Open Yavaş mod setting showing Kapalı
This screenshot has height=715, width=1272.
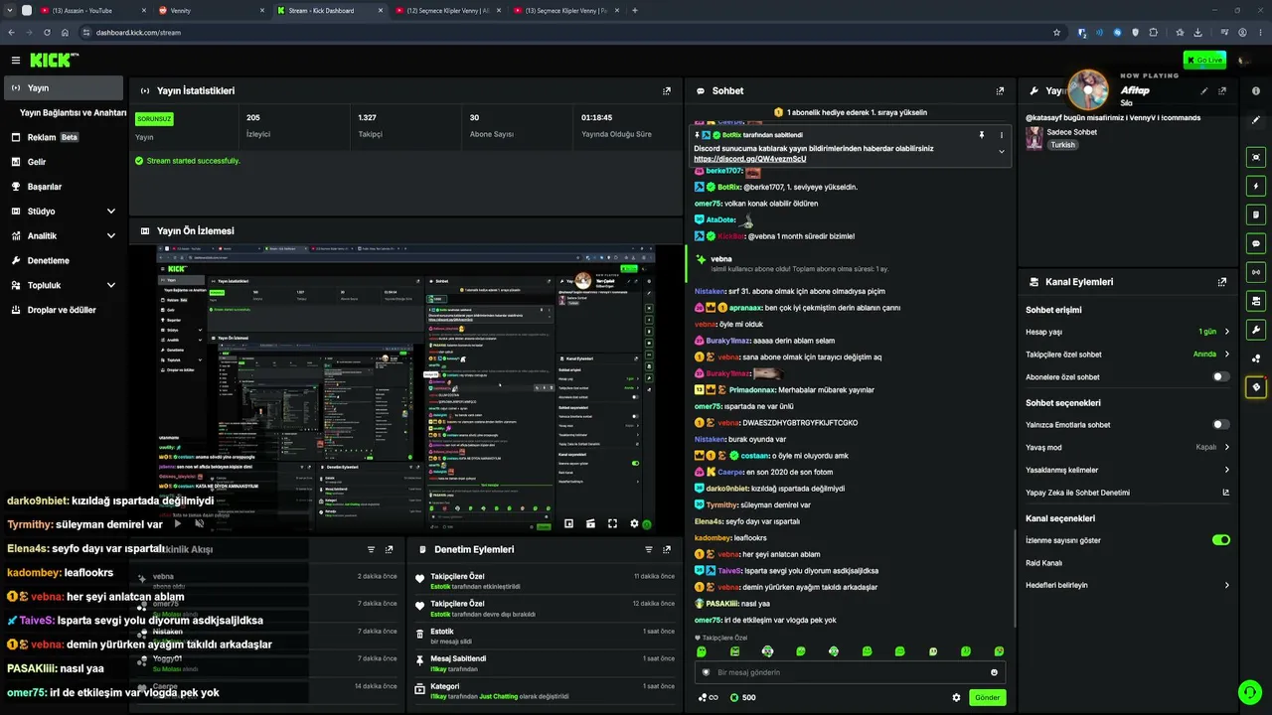pyautogui.click(x=1127, y=448)
